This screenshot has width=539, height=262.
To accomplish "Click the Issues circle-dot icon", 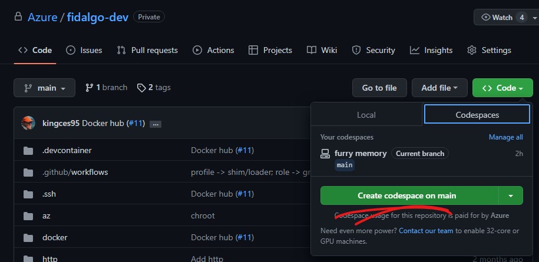I will [71, 50].
